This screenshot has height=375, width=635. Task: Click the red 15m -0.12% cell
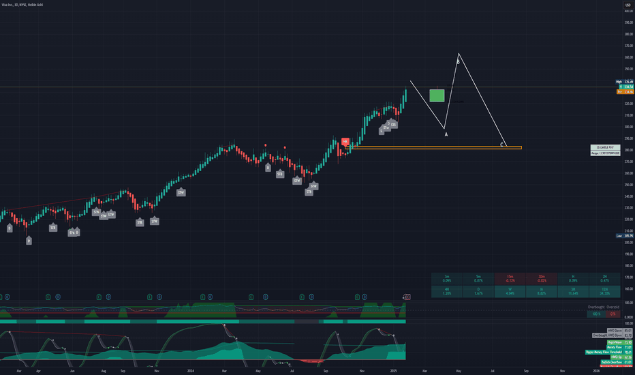coord(510,278)
